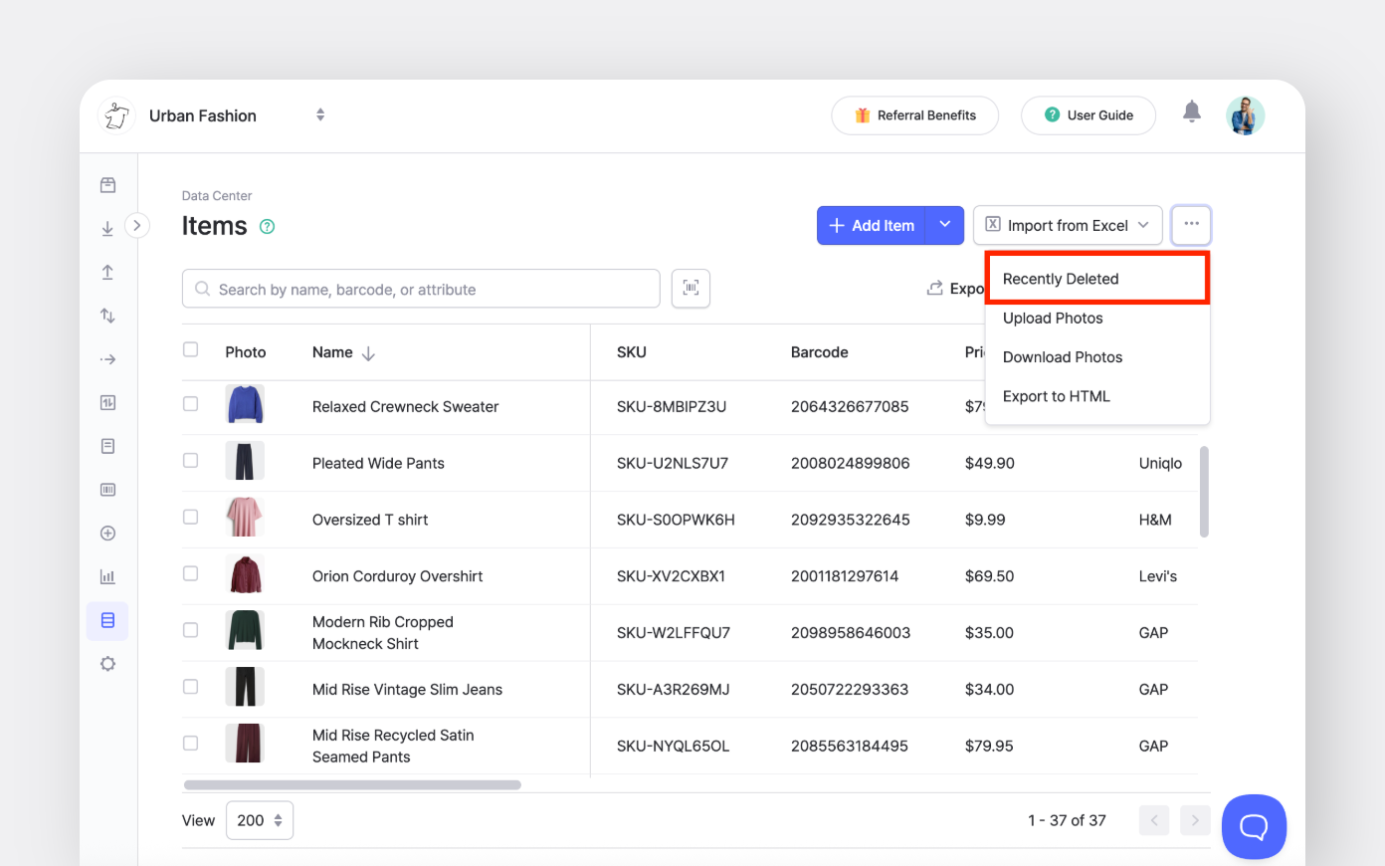Open the Import from Excel dropdown chevron
Image resolution: width=1385 pixels, height=866 pixels.
pos(1143,225)
